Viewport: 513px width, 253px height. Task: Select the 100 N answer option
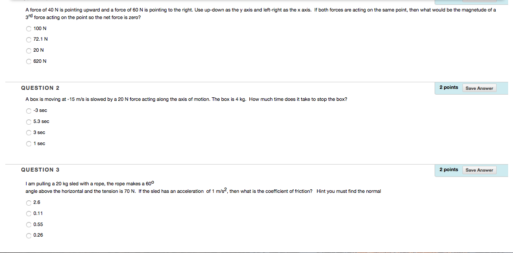click(x=29, y=29)
